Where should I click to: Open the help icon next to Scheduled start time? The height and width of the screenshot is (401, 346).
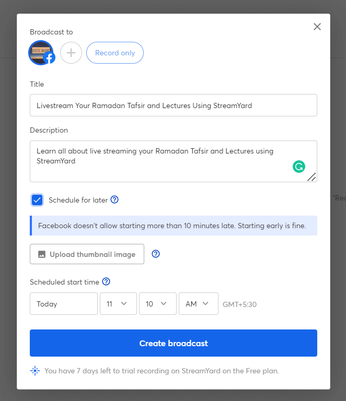[106, 281]
